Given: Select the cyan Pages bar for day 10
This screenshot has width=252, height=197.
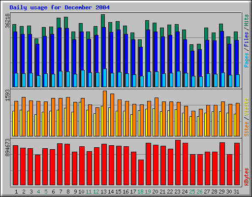Looking at the screenshot, I should click(83, 78).
